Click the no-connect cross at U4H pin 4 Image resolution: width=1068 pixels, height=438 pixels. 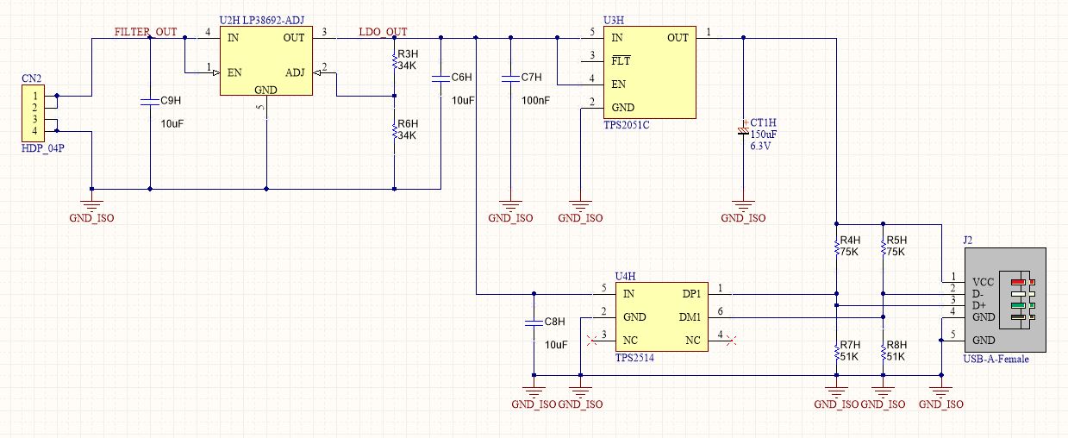pyautogui.click(x=731, y=340)
